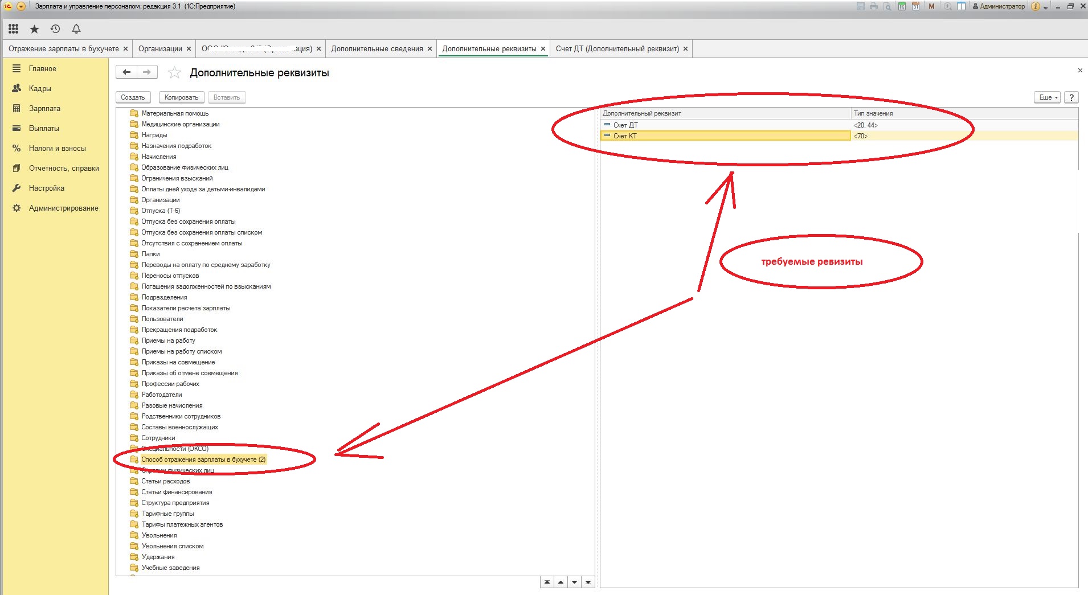Open the Еще dropdown menu
1088x595 pixels.
[x=1047, y=97]
